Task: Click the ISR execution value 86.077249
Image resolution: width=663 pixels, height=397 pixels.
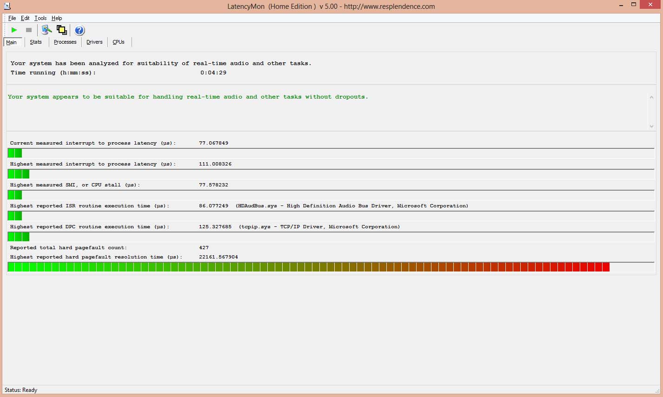Action: (213, 206)
